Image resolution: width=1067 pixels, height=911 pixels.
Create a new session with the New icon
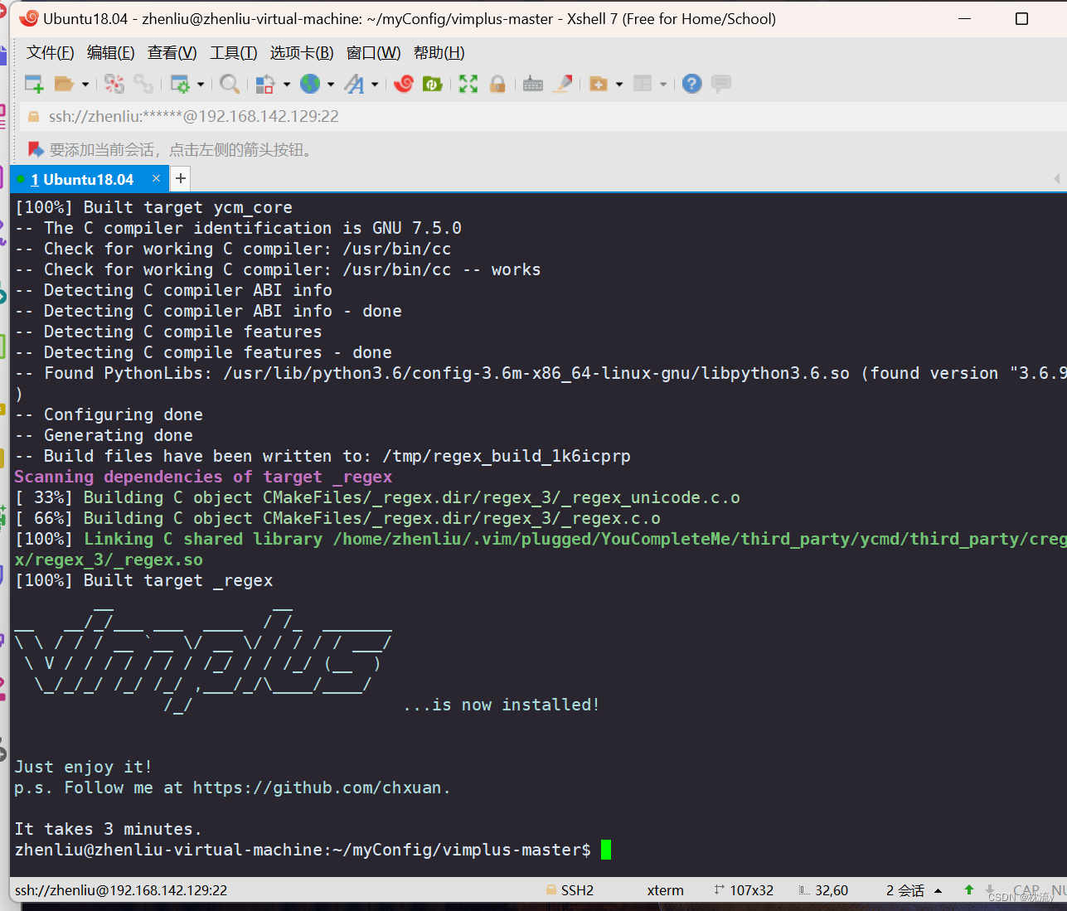33,83
